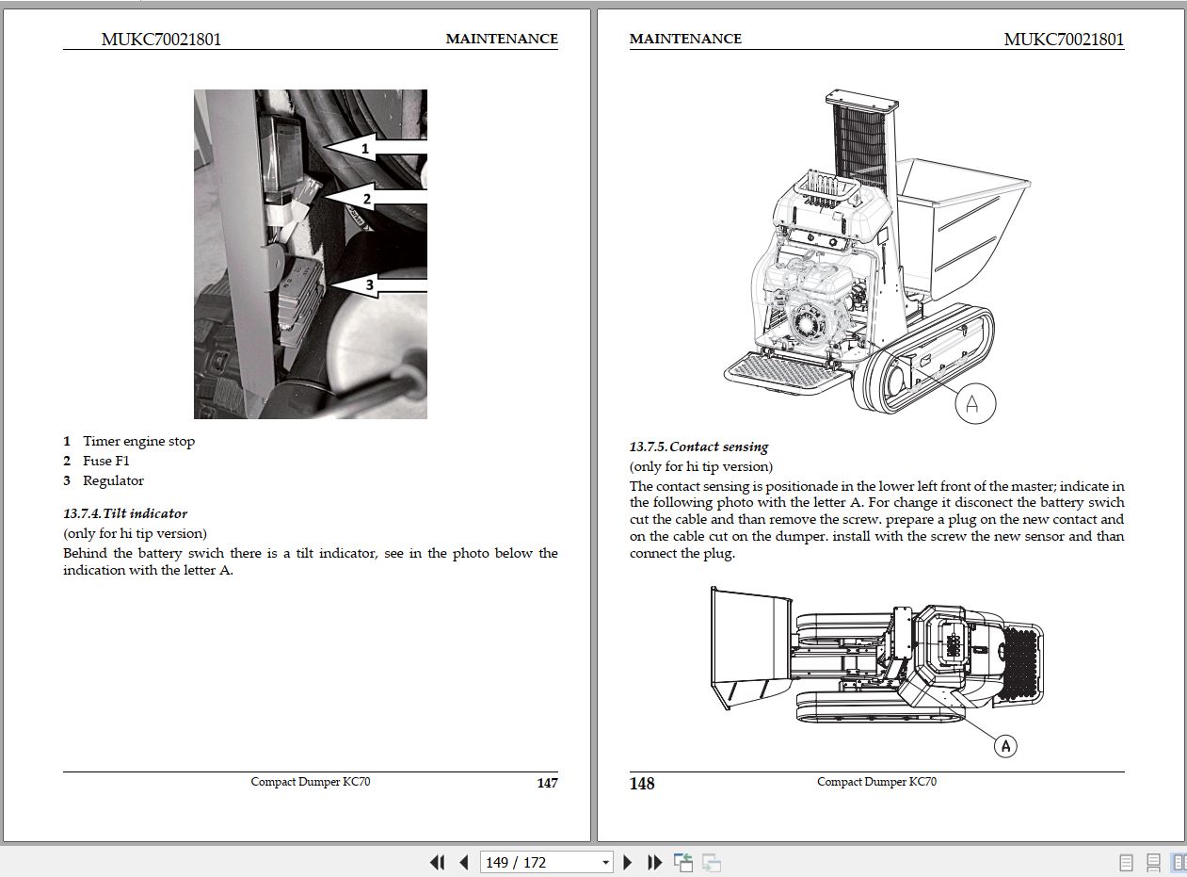This screenshot has height=877, width=1187.
Task: Return to the previous view
Action: (683, 862)
